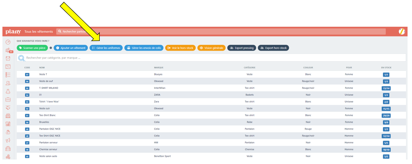Select the briefcase icon in sidebar

tap(8, 99)
